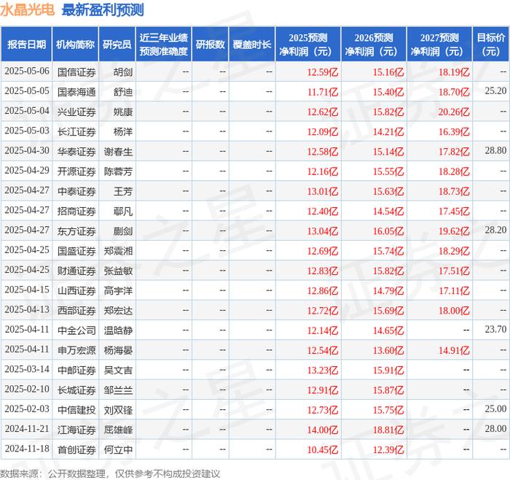Click target price 28.20
The width and height of the screenshot is (510, 480).
[x=495, y=230]
